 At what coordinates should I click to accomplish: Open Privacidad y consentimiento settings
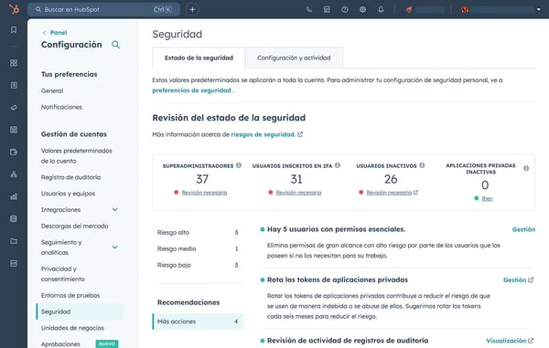[63, 274]
